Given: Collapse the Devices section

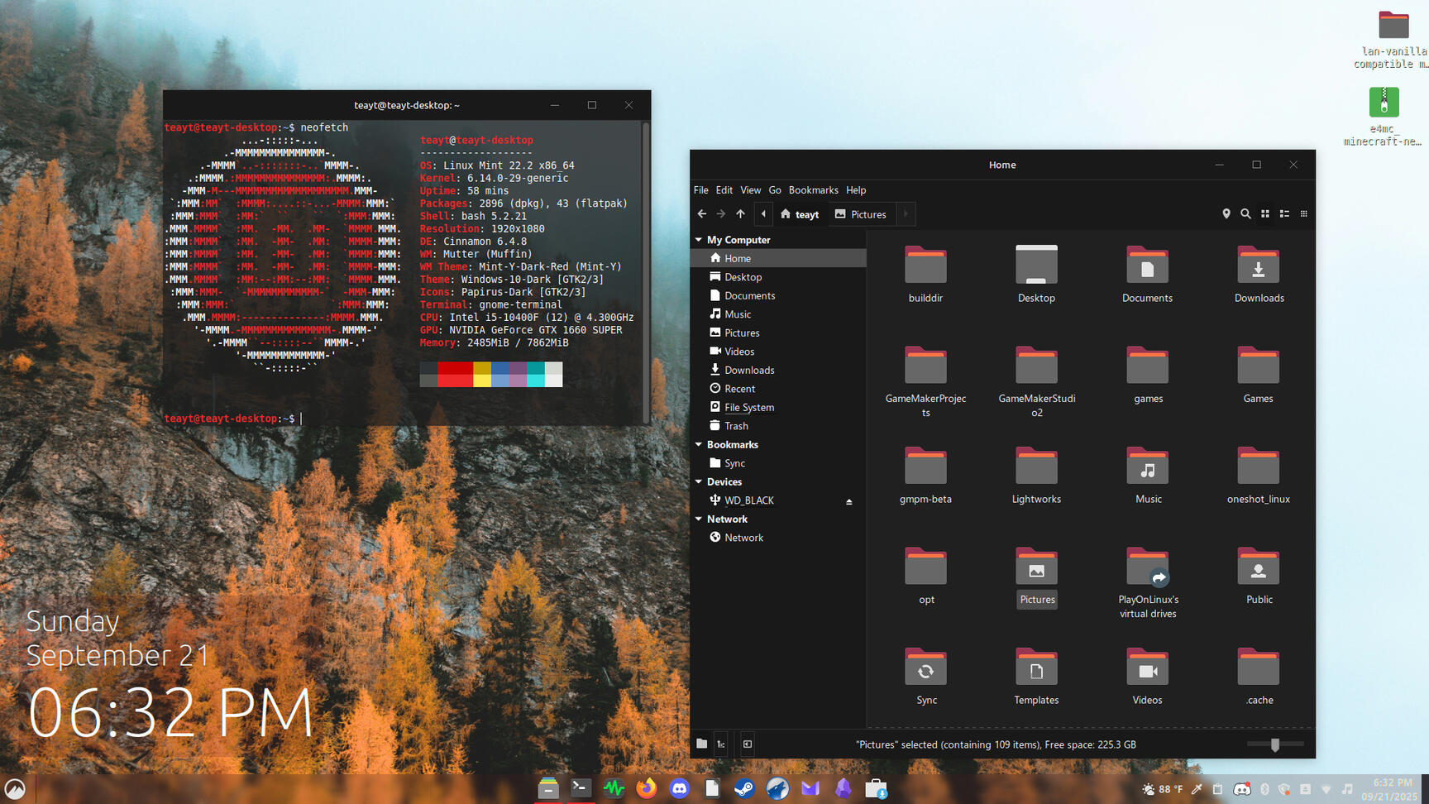Looking at the screenshot, I should tap(699, 482).
